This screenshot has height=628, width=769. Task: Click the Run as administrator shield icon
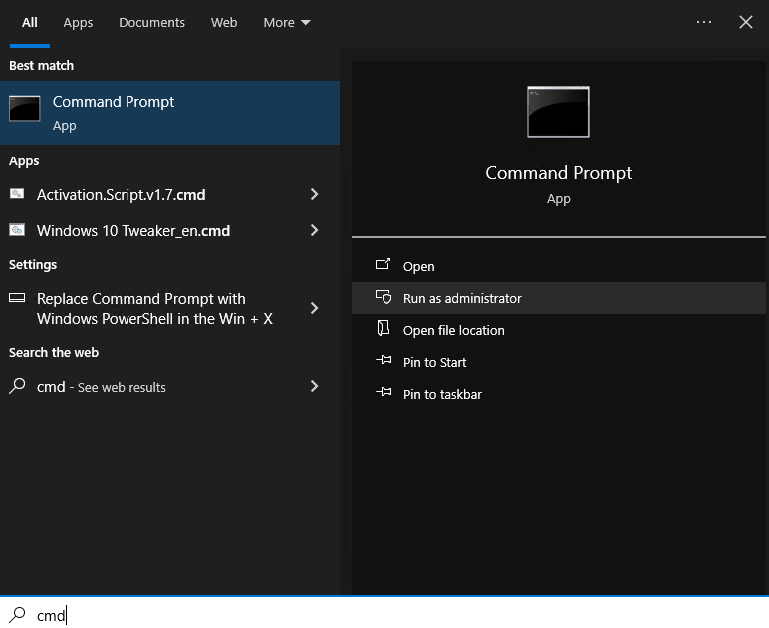[x=384, y=297]
